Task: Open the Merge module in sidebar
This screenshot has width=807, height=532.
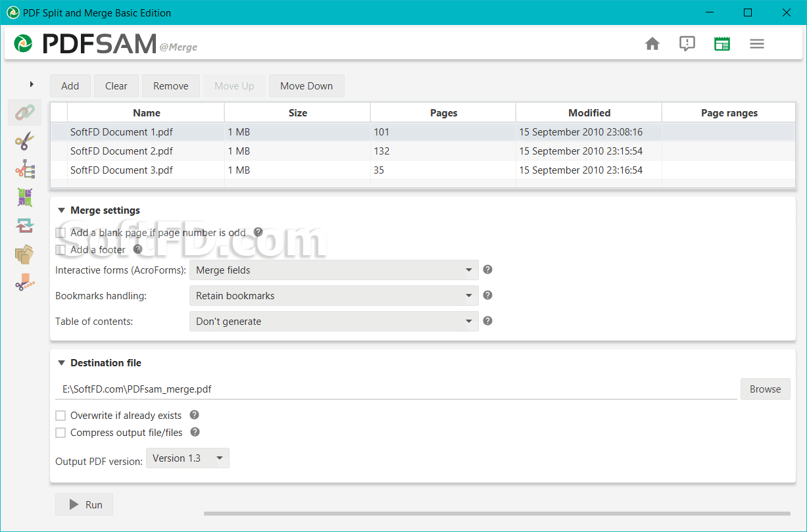Action: 25,112
